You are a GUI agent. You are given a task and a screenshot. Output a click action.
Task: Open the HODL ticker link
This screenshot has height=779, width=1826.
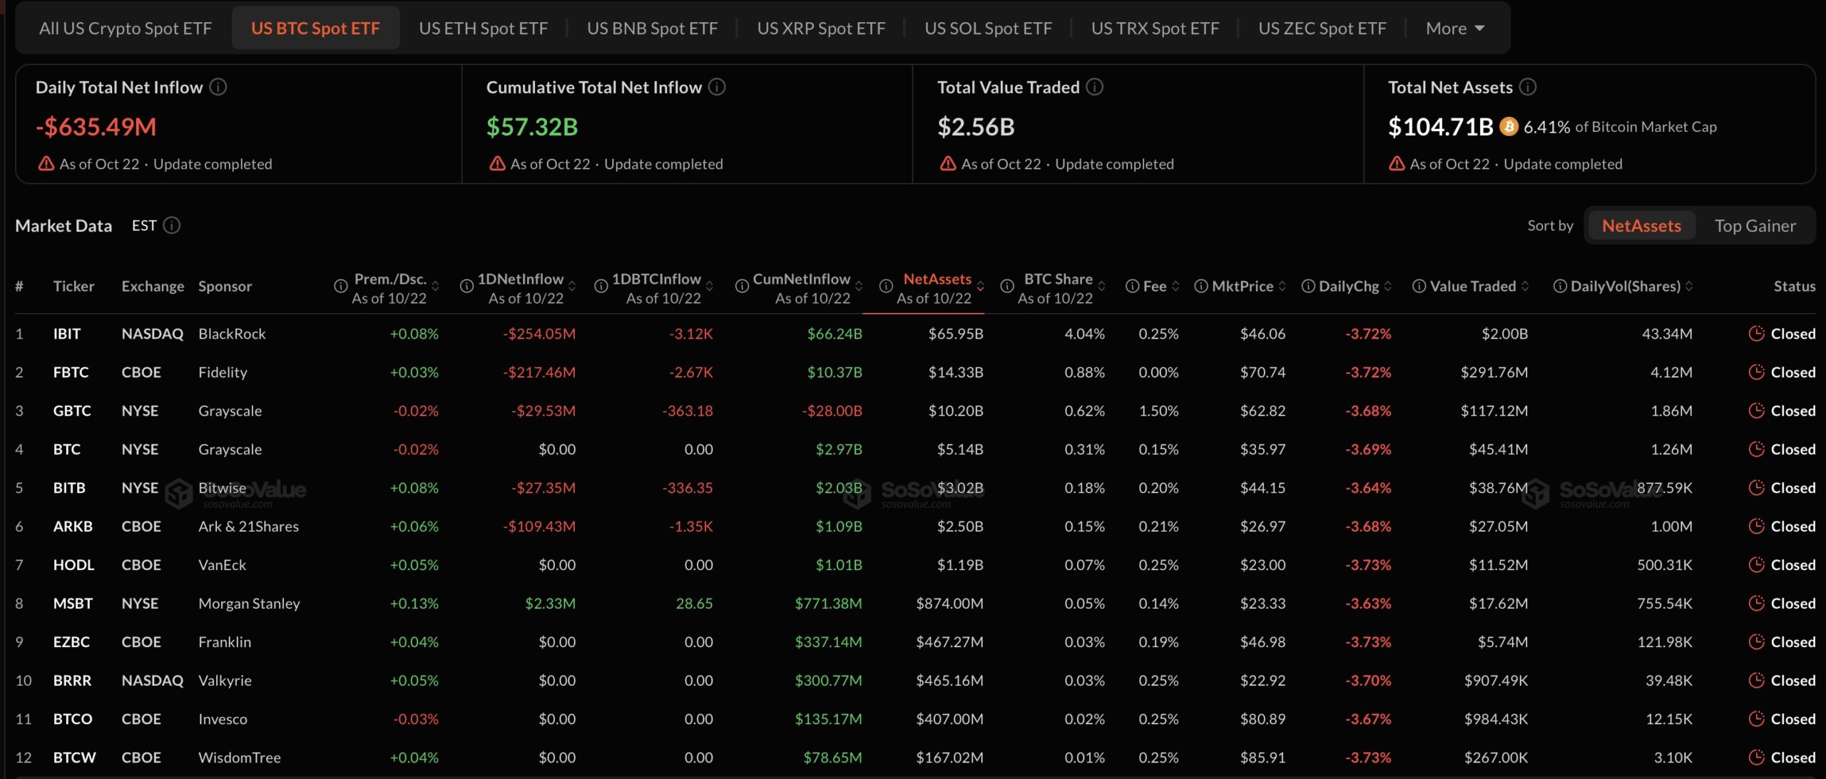[x=73, y=564]
